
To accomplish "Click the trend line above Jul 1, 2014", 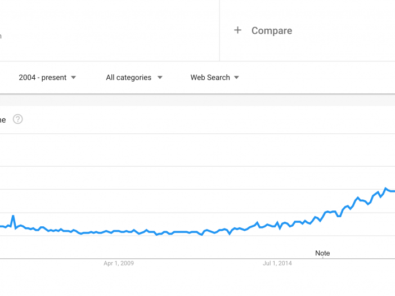I will 277,223.
